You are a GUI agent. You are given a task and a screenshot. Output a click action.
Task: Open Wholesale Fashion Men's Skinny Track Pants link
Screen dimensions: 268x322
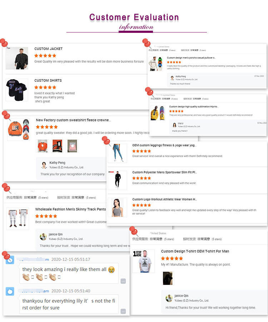click(70, 209)
